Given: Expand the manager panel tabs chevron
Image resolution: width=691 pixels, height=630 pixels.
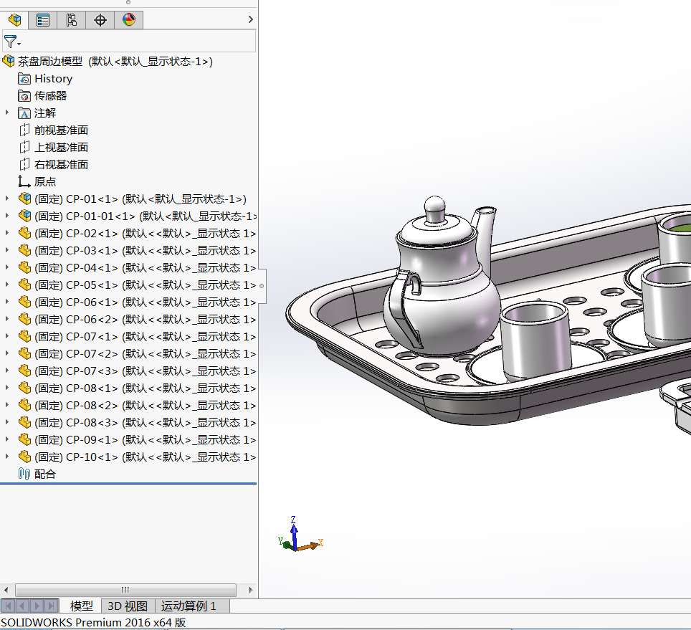Looking at the screenshot, I should tap(250, 20).
